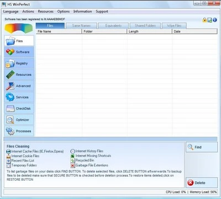Click the Garbage File Extentions label text
This screenshot has width=221, height=199.
click(92, 165)
